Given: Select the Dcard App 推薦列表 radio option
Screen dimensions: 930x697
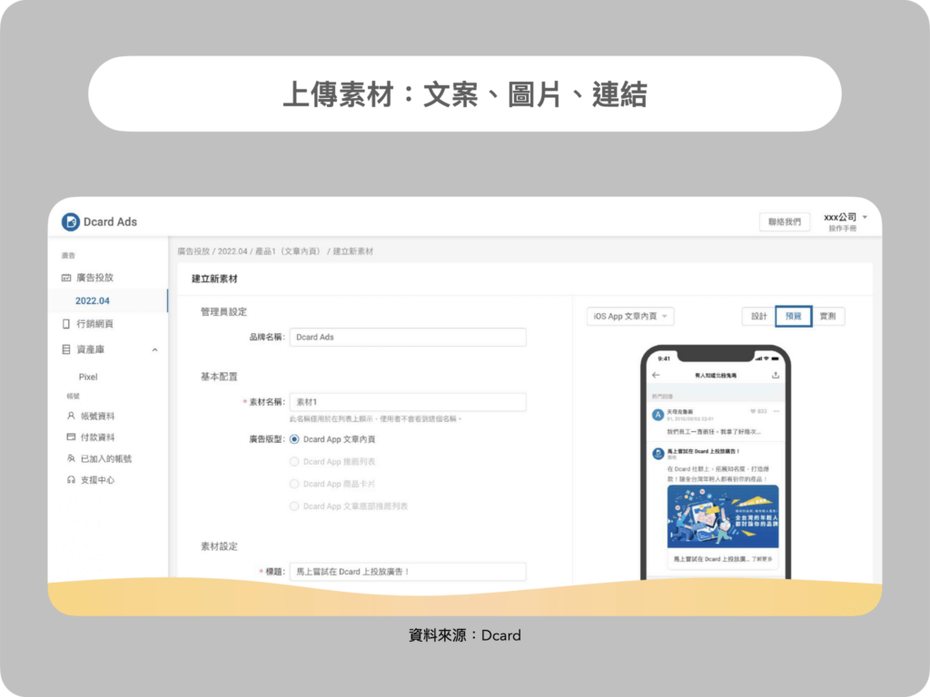Looking at the screenshot, I should 294,462.
